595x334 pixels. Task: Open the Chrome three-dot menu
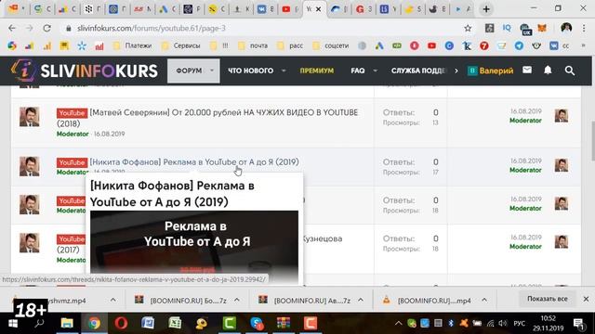coord(584,28)
